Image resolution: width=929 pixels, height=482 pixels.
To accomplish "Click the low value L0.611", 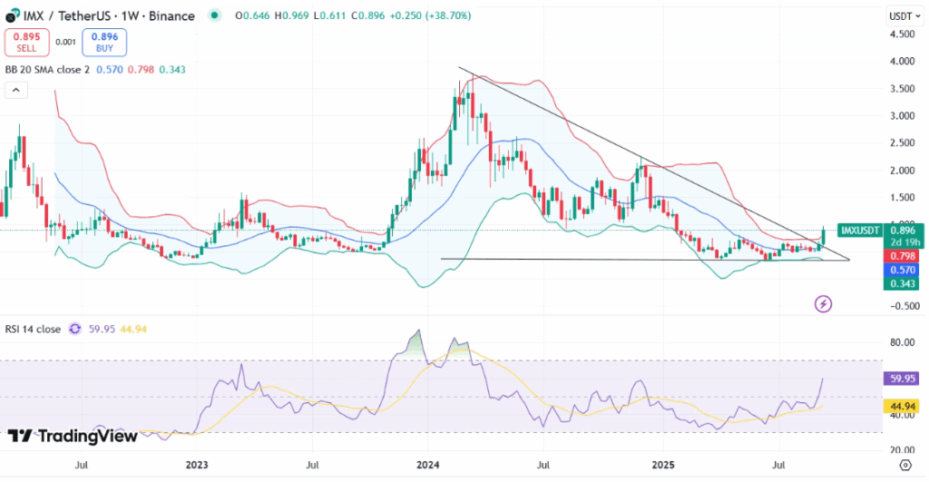I will (x=328, y=15).
